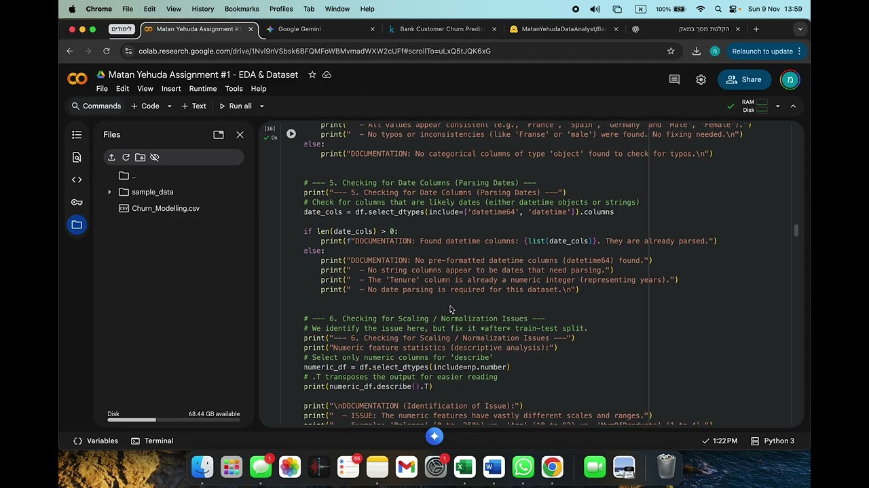The width and height of the screenshot is (869, 488).
Task: Click the RAM and Disk usage indicator
Action: click(x=754, y=106)
